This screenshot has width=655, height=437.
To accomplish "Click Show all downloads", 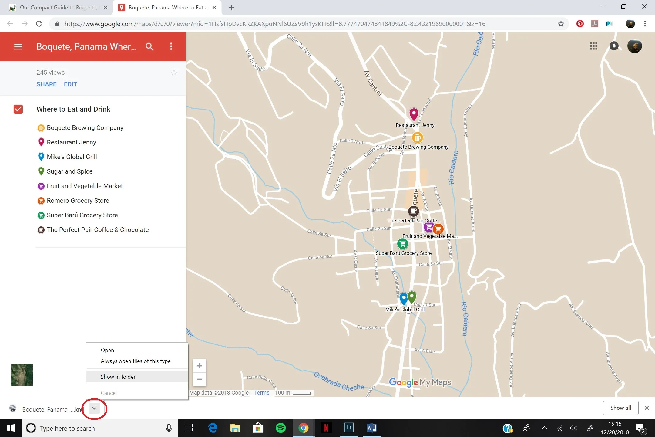I will tap(620, 408).
